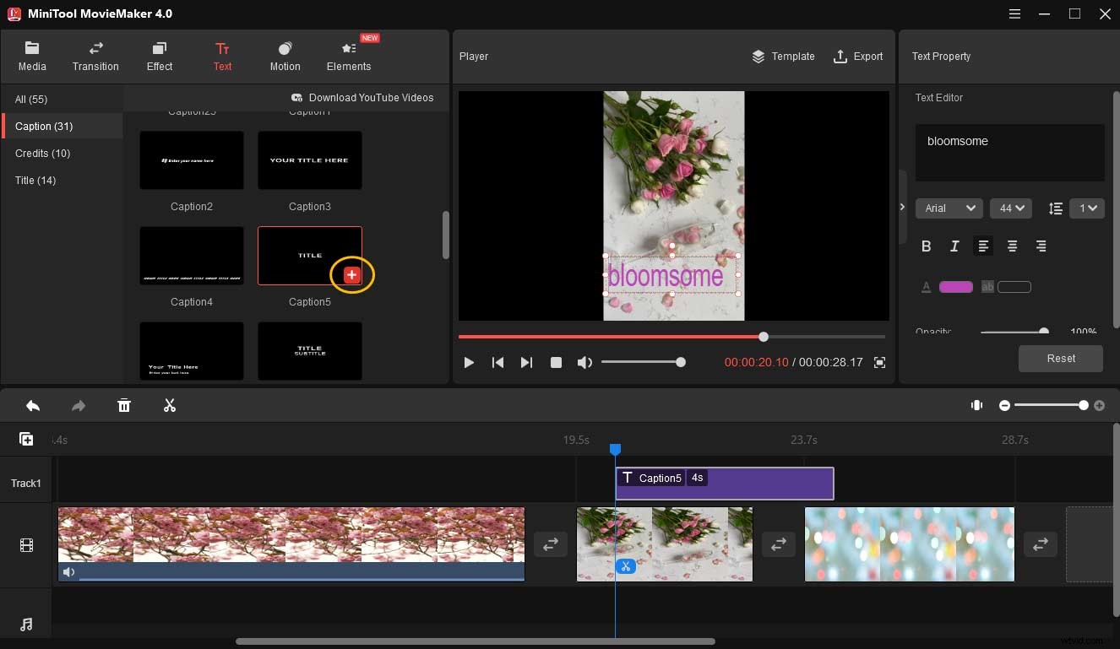Open the font size 44 dropdown
This screenshot has height=649, width=1120.
tap(1011, 208)
